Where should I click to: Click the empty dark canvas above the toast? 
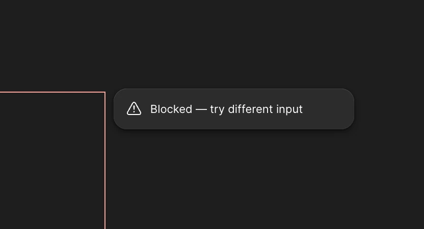234,43
